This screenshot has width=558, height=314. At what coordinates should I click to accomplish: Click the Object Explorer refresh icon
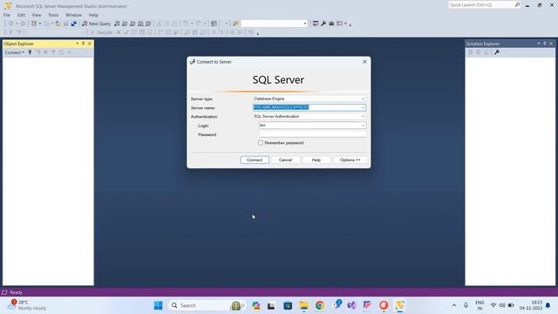pos(61,52)
